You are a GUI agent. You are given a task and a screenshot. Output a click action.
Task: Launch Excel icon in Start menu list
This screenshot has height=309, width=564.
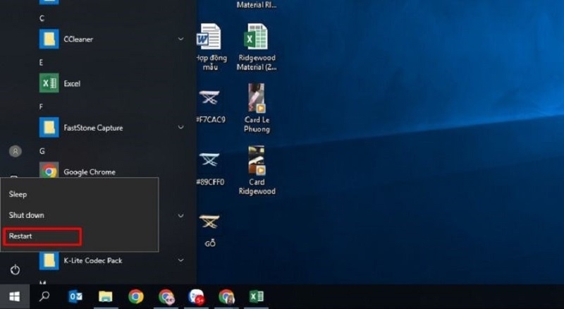click(49, 83)
